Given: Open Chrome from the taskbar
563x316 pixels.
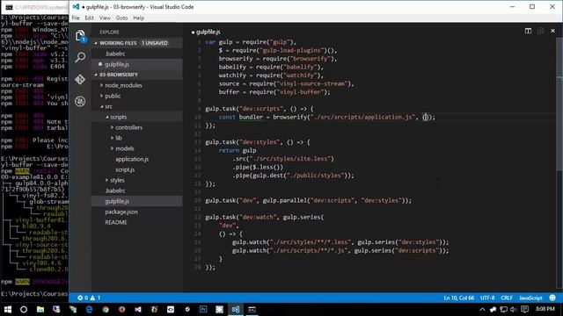Looking at the screenshot, I should click(x=106, y=309).
